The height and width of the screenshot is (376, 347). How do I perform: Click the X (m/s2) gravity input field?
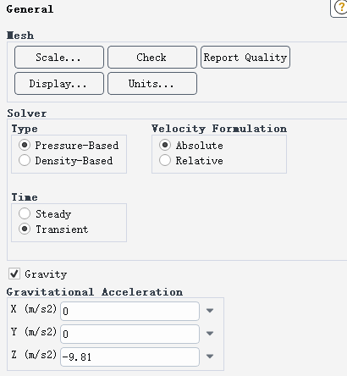(x=129, y=311)
